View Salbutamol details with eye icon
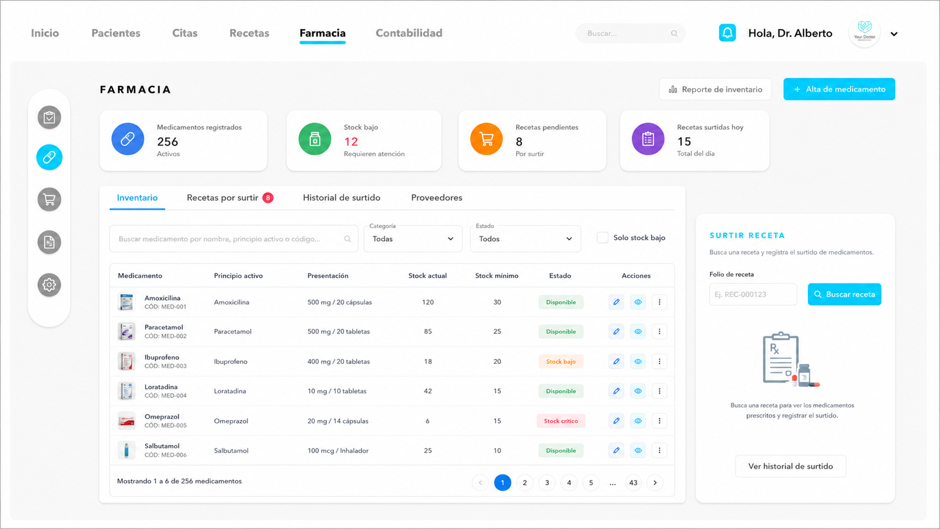Viewport: 940px width, 529px height. tap(638, 451)
